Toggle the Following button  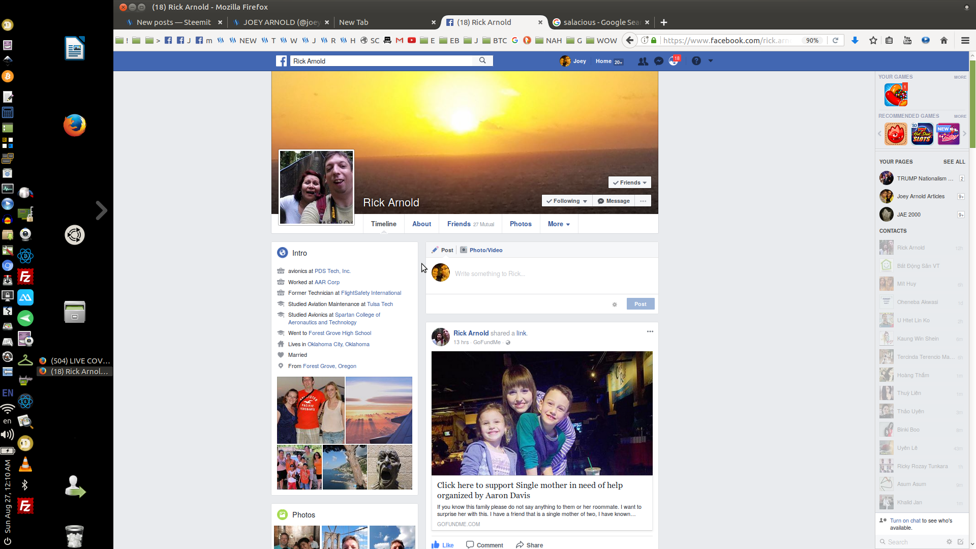[566, 201]
